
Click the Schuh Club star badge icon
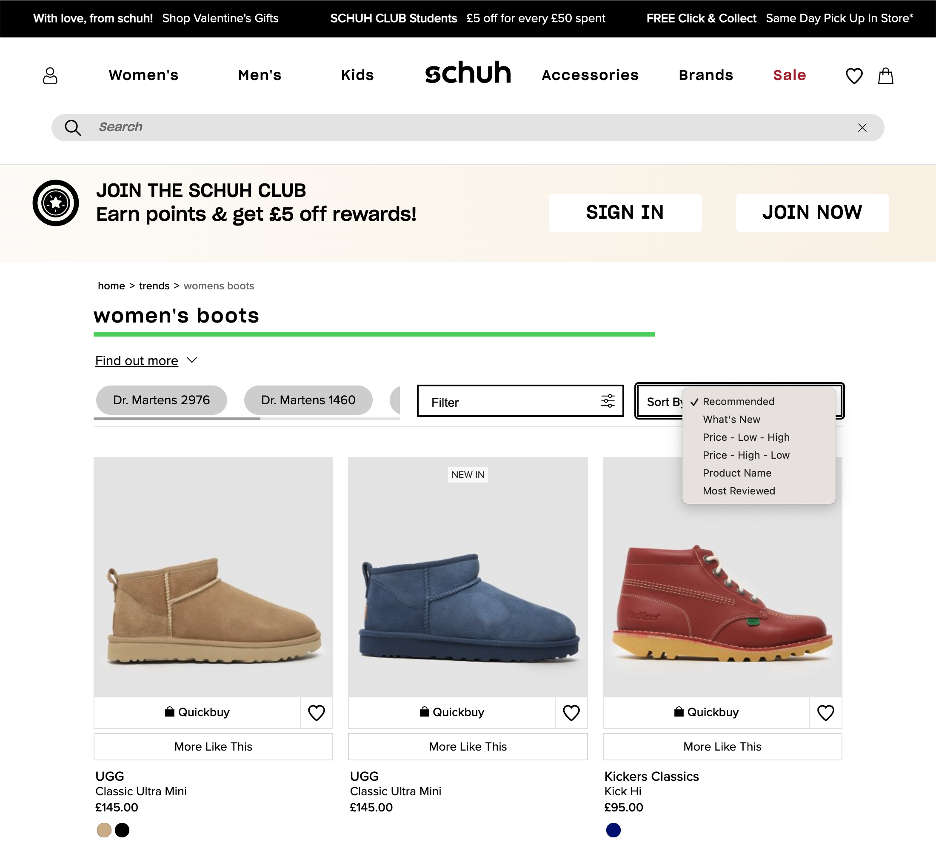56,203
